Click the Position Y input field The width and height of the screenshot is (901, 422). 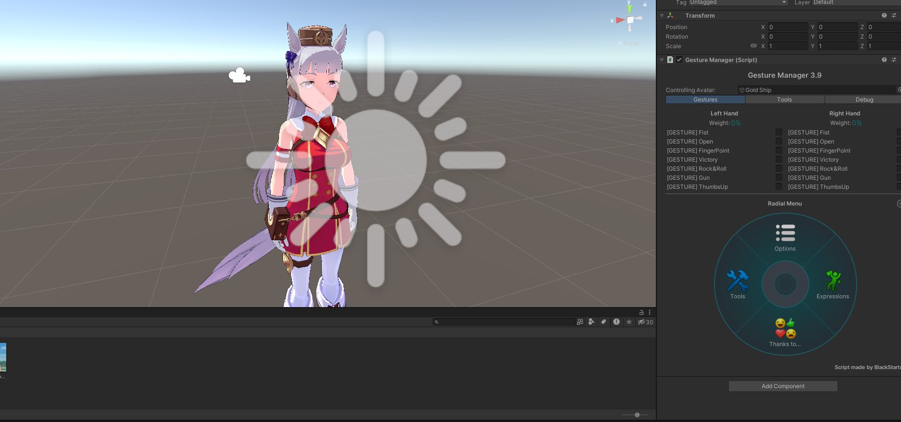click(x=838, y=27)
